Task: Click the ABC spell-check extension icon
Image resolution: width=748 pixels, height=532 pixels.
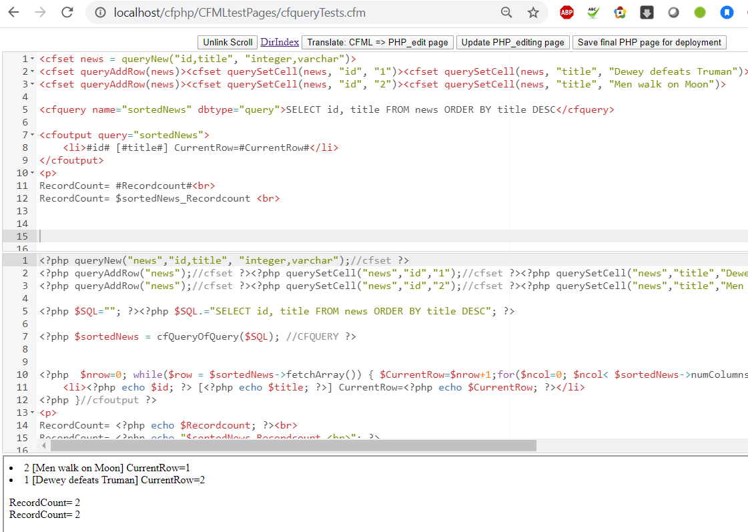Action: point(593,12)
